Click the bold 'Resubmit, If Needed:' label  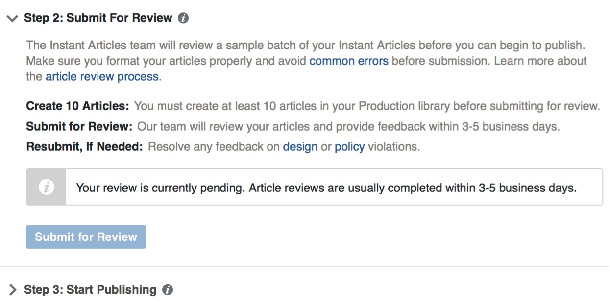pos(84,147)
